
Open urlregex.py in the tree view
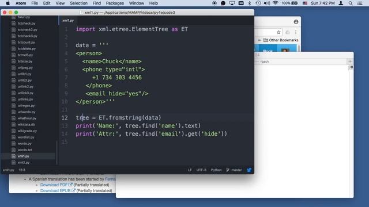(26, 106)
